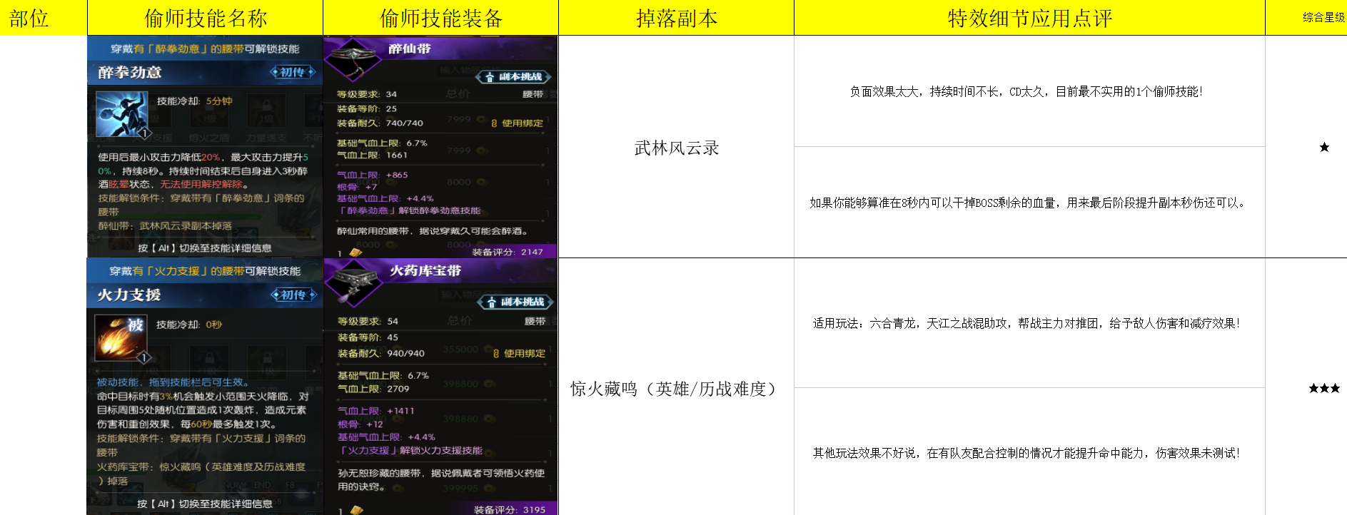Click 装备评分: 3195 text

coord(510,509)
